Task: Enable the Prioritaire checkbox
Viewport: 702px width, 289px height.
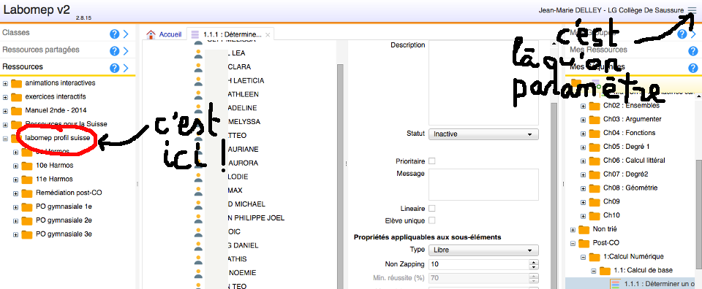Action: click(432, 161)
